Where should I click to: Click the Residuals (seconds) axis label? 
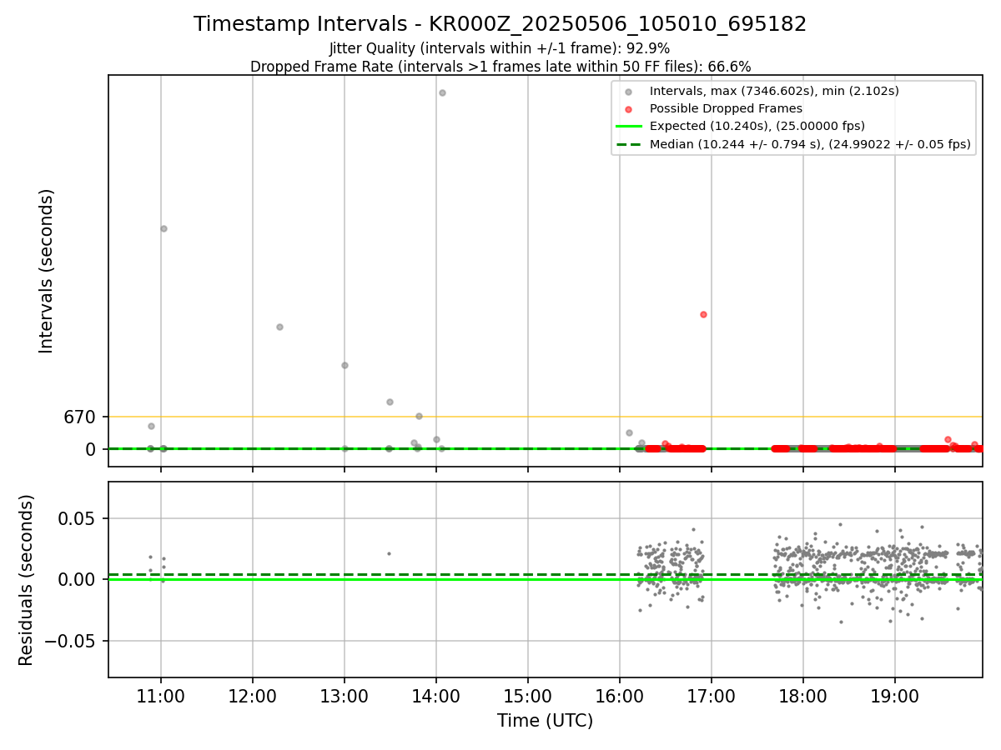tap(27, 580)
